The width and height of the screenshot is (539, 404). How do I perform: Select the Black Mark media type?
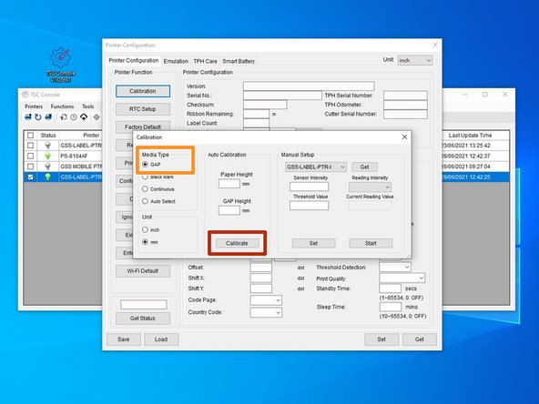point(145,177)
